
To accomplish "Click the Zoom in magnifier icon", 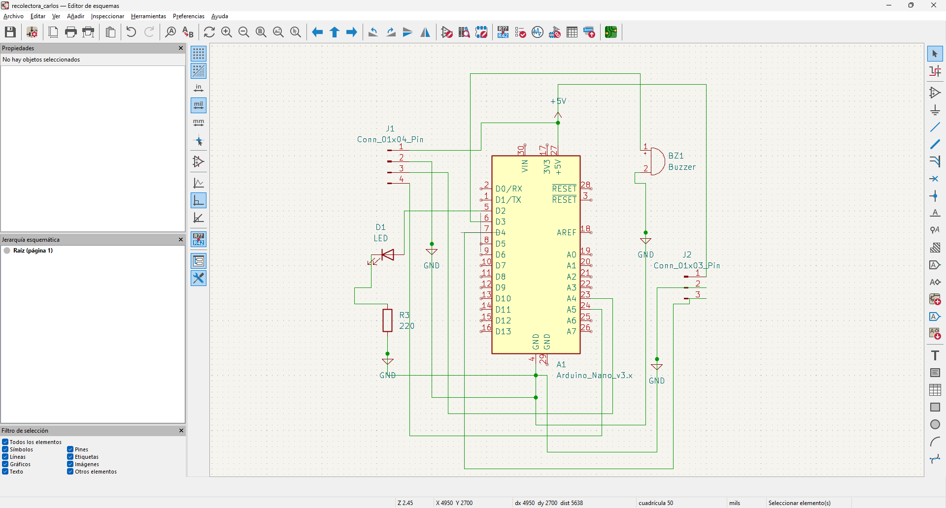I will [227, 32].
